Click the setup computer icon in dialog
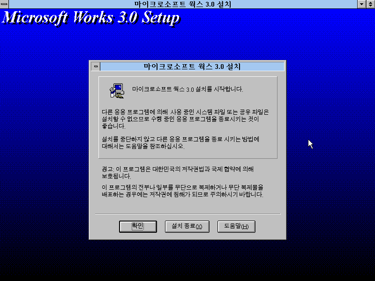Screen dimensions: 375x281 (x=117, y=91)
